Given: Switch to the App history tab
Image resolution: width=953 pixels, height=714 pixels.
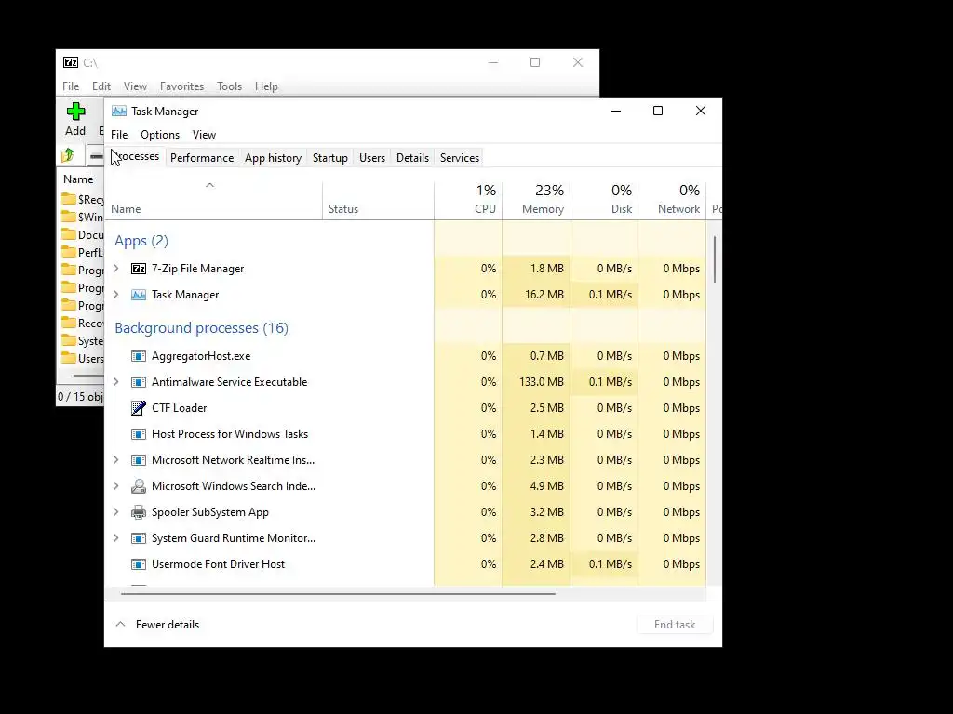Looking at the screenshot, I should click(273, 158).
